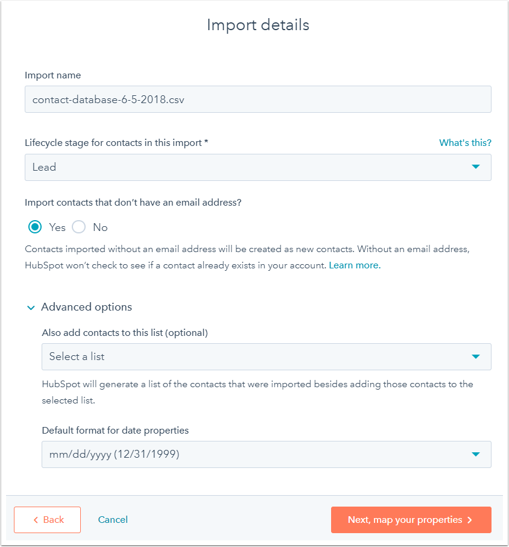This screenshot has height=547, width=509.
Task: Open the What's this? help link
Action: click(465, 143)
